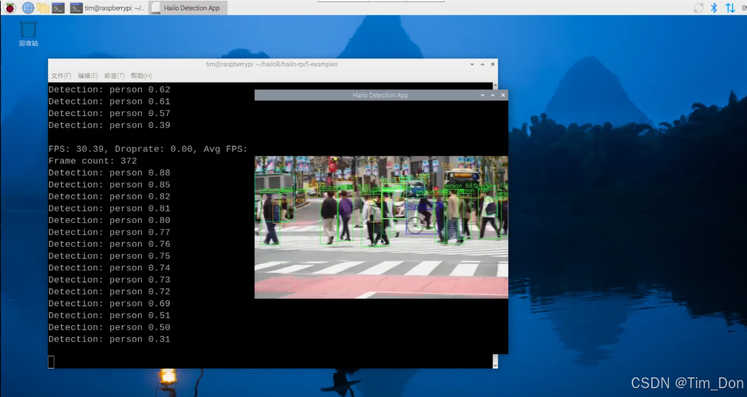Open the Bluetooth tray menu
The height and width of the screenshot is (397, 747).
tap(714, 7)
